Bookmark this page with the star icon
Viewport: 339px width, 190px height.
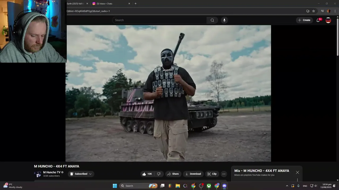(314, 11)
